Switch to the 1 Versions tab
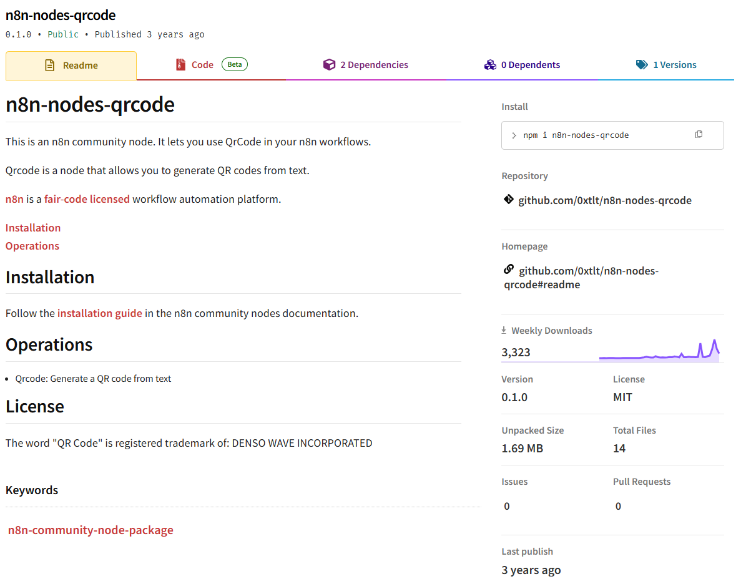 click(x=674, y=65)
